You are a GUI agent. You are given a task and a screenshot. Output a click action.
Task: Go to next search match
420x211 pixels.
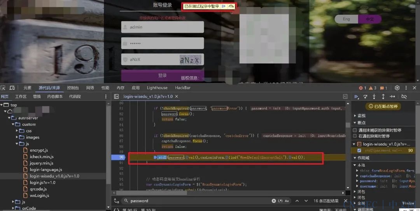[x=306, y=201]
